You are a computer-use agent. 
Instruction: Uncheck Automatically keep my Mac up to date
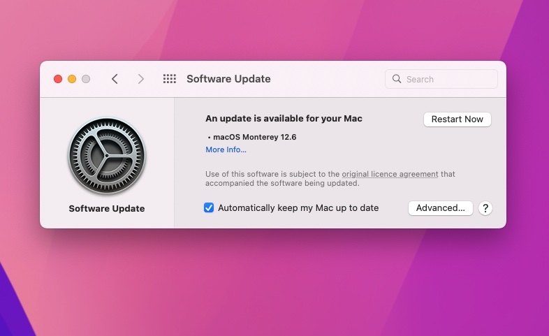click(x=209, y=208)
